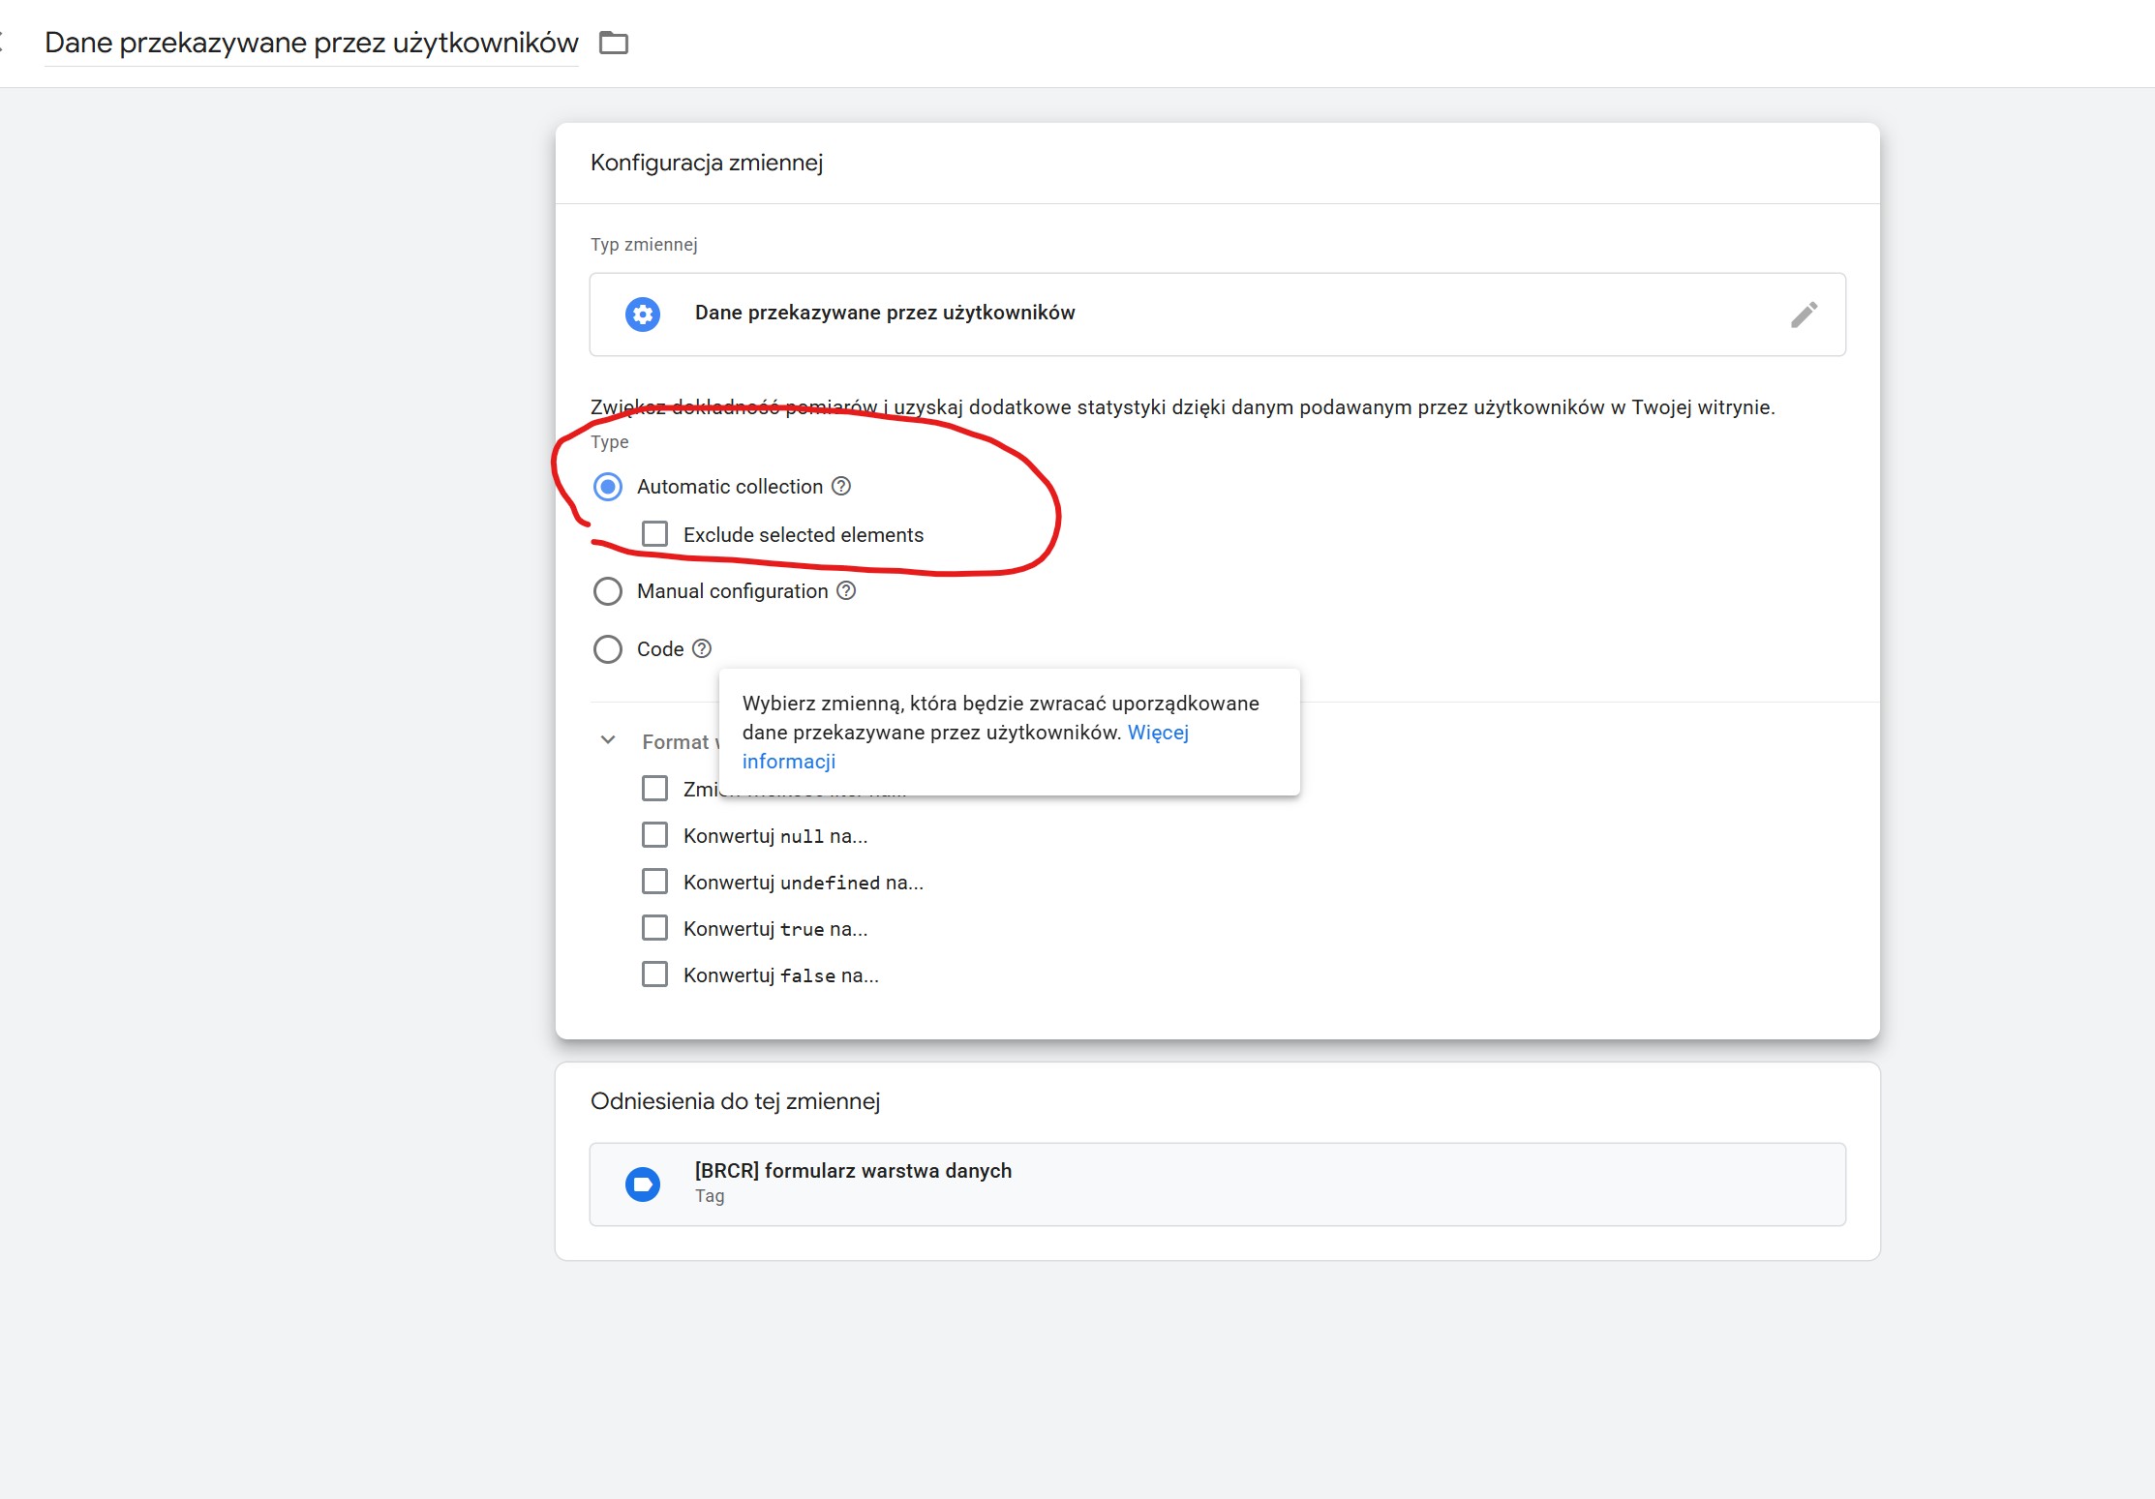Image resolution: width=2155 pixels, height=1499 pixels.
Task: Collapse the Format section chevron
Action: coord(608,740)
